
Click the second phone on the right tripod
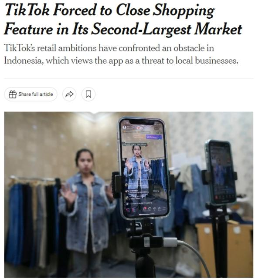tap(221, 172)
